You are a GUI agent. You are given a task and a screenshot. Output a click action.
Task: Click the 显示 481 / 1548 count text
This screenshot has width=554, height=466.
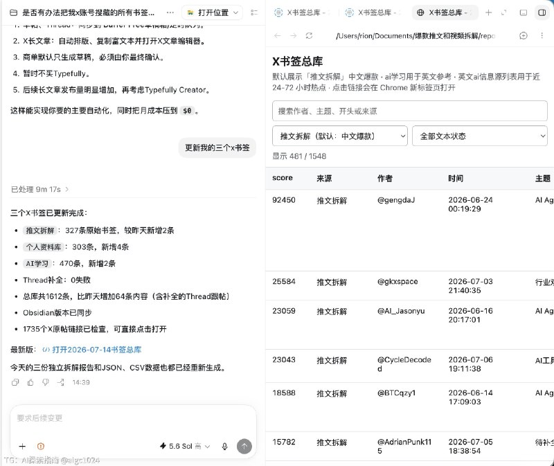pos(299,156)
